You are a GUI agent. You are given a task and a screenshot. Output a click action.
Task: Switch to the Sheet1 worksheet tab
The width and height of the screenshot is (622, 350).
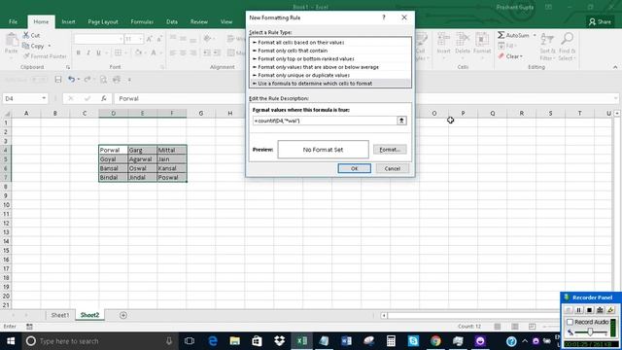(x=60, y=315)
